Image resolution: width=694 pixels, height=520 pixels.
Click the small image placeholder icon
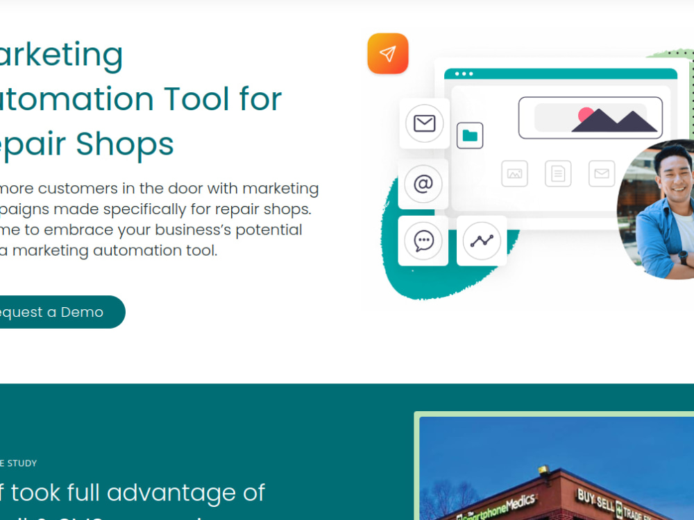click(514, 173)
